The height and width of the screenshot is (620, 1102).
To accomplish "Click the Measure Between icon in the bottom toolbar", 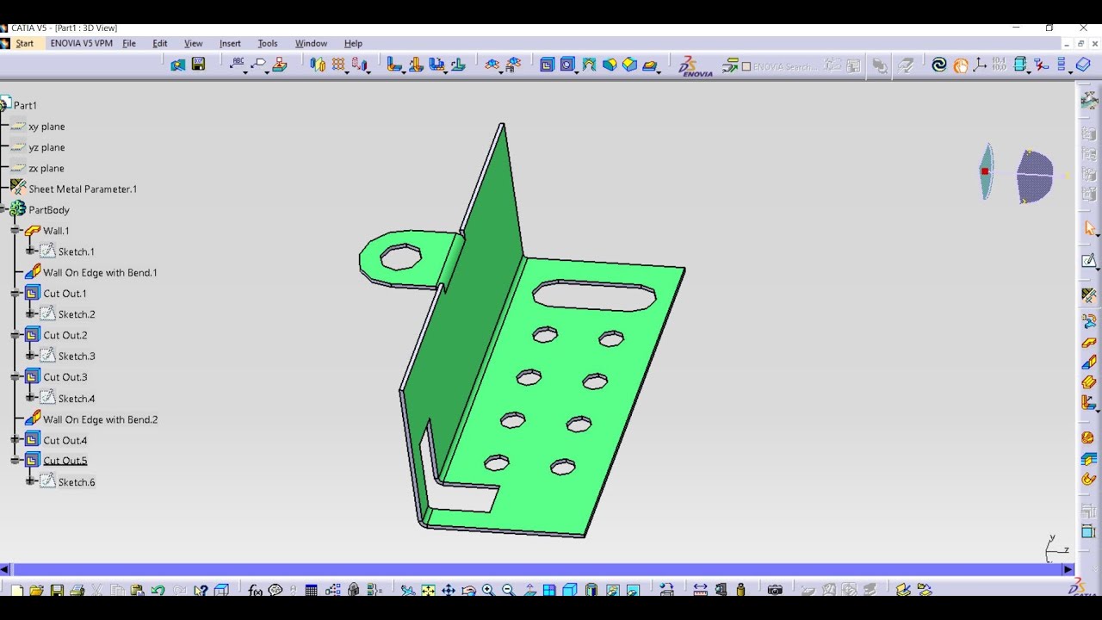I will [700, 591].
